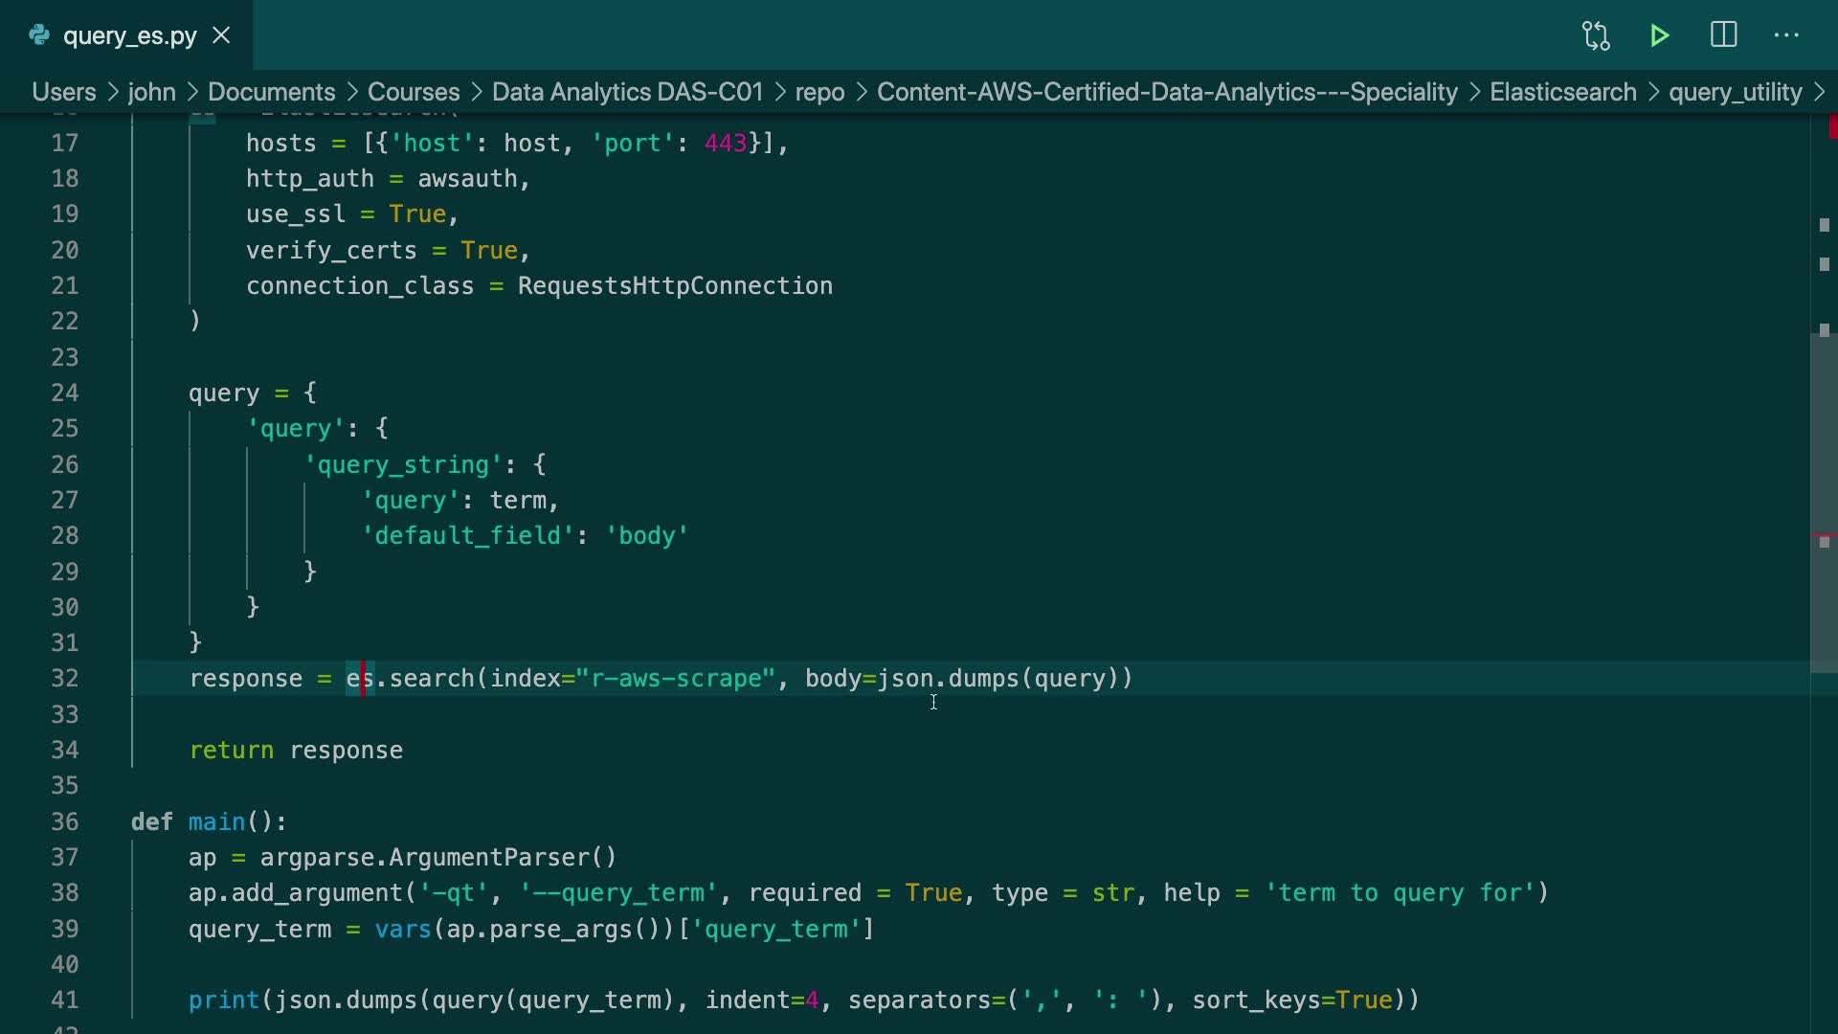Run the Python file with play button

tap(1660, 35)
